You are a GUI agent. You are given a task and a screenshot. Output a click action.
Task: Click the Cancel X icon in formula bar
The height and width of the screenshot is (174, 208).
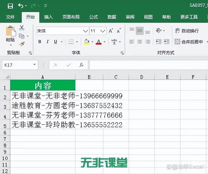56,65
